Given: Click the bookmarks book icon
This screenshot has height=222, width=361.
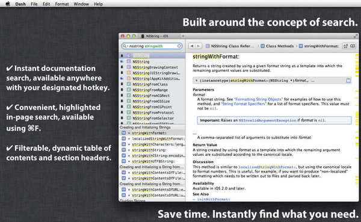Looking at the screenshot, I should coord(353,46).
